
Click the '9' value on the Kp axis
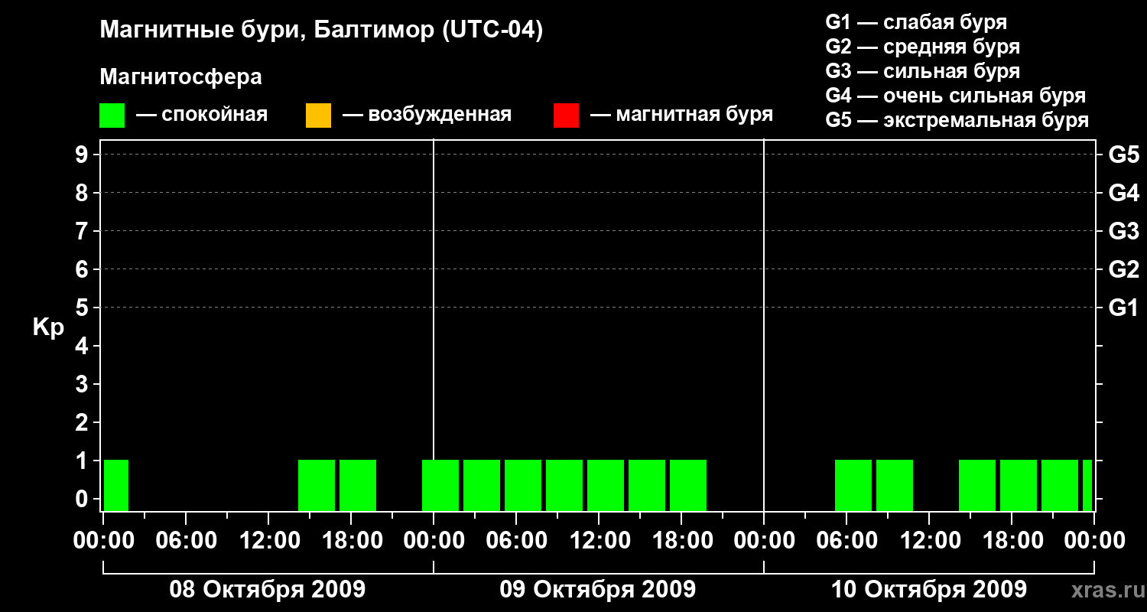(x=83, y=155)
